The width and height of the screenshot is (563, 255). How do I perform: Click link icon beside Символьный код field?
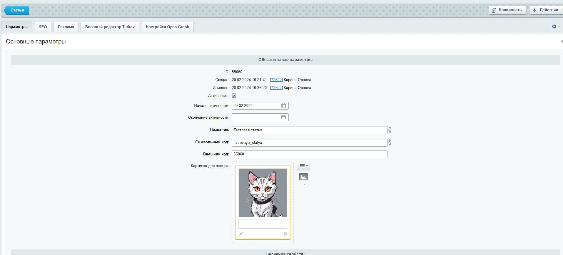(x=390, y=142)
